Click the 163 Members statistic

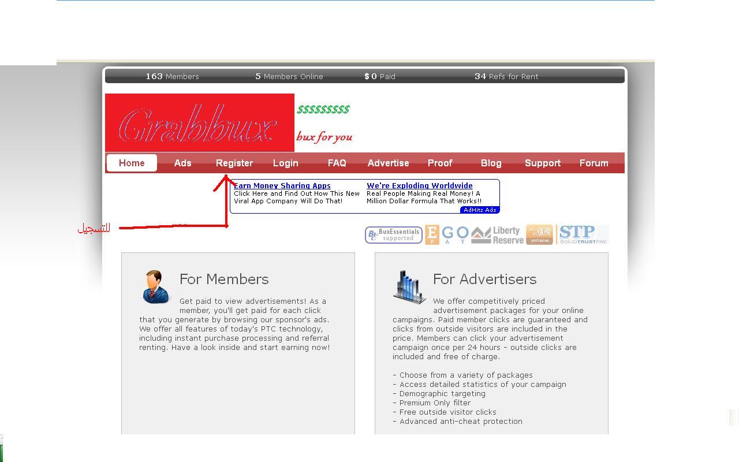pos(172,76)
